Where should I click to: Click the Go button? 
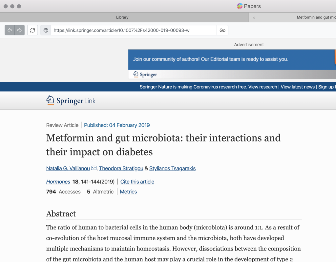click(222, 30)
